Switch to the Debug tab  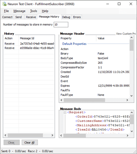click(66, 17)
